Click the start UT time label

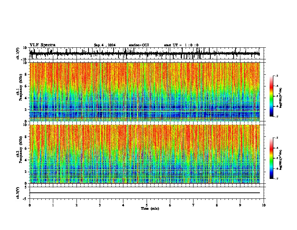[181, 45]
